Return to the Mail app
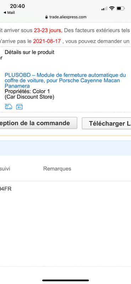Viewport: 131px width, 284px height. point(9,13)
